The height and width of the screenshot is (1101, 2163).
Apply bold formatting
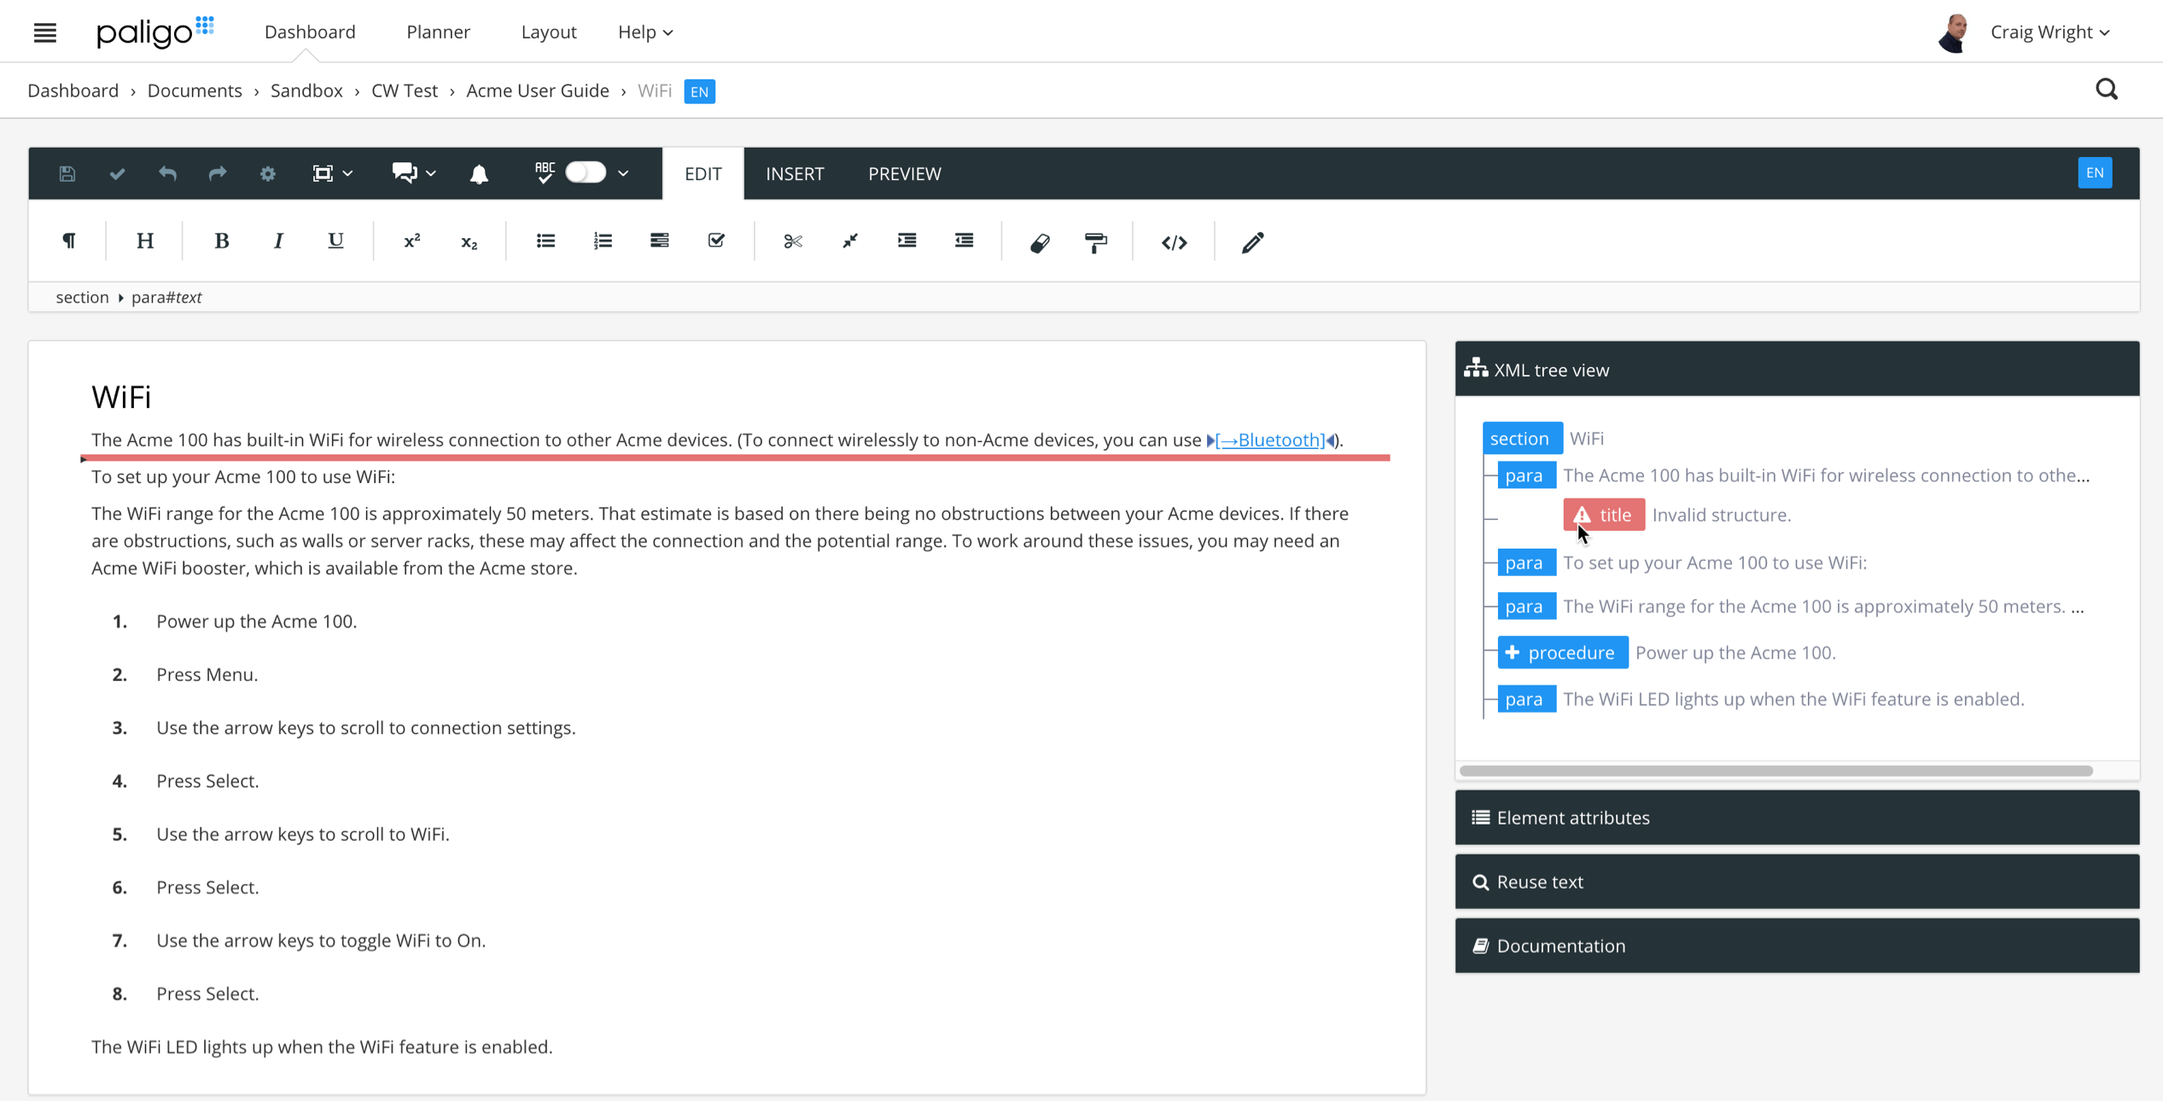coord(221,240)
